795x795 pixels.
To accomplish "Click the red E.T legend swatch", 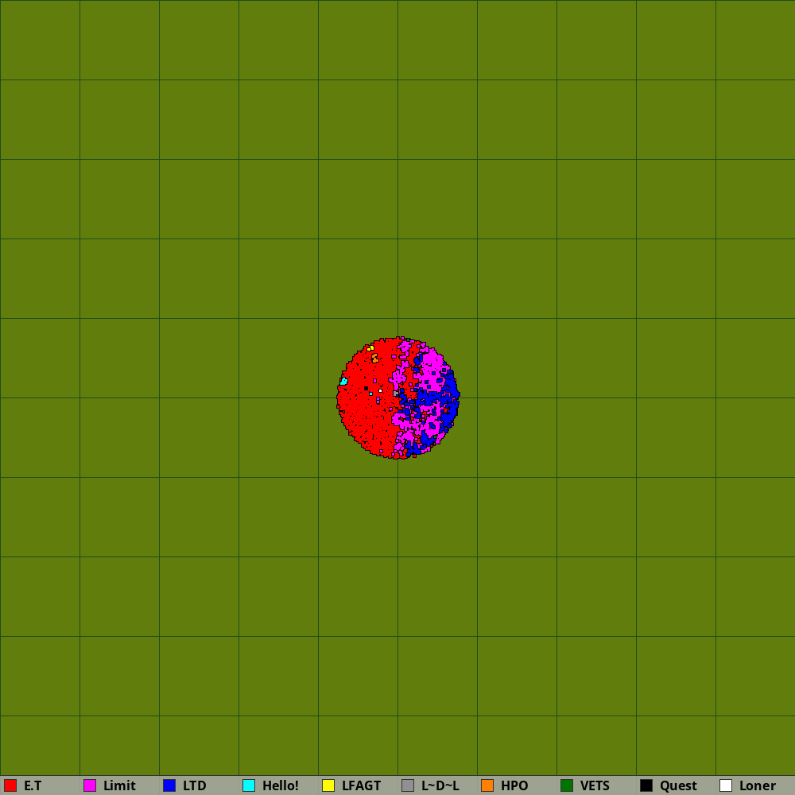I will click(10, 785).
